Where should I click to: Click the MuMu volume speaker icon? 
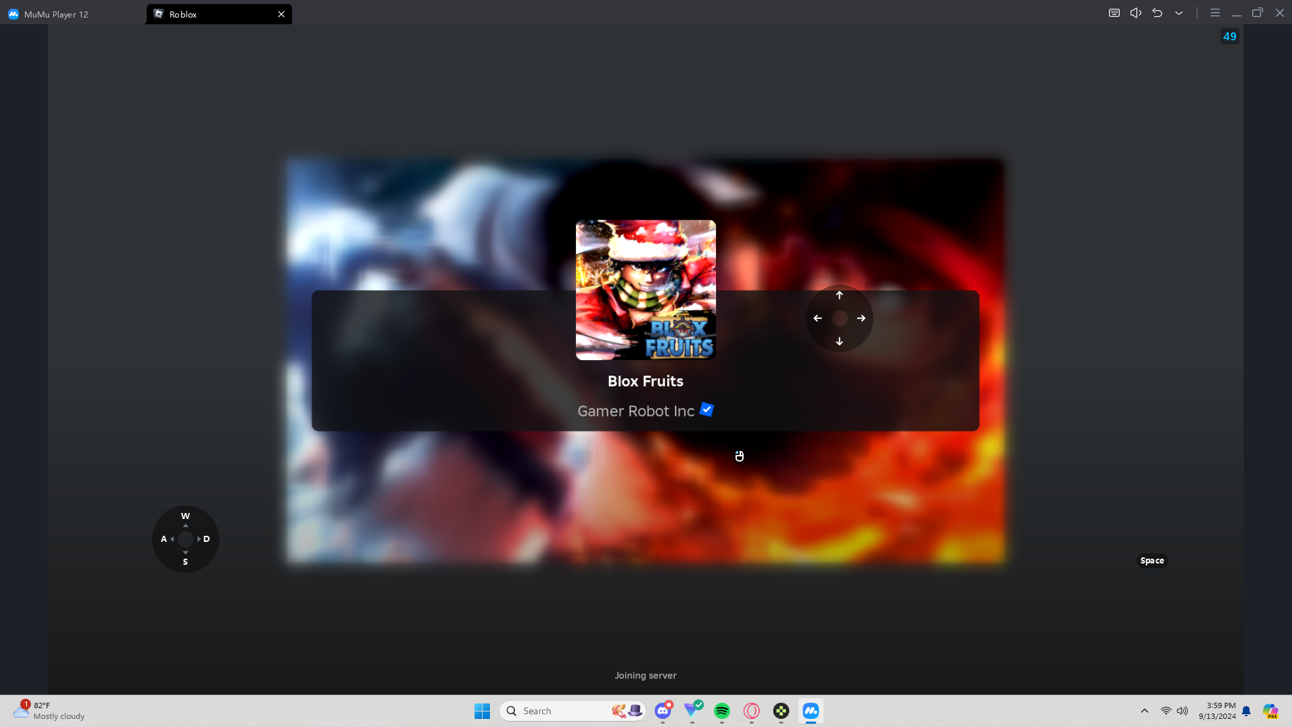tap(1136, 13)
